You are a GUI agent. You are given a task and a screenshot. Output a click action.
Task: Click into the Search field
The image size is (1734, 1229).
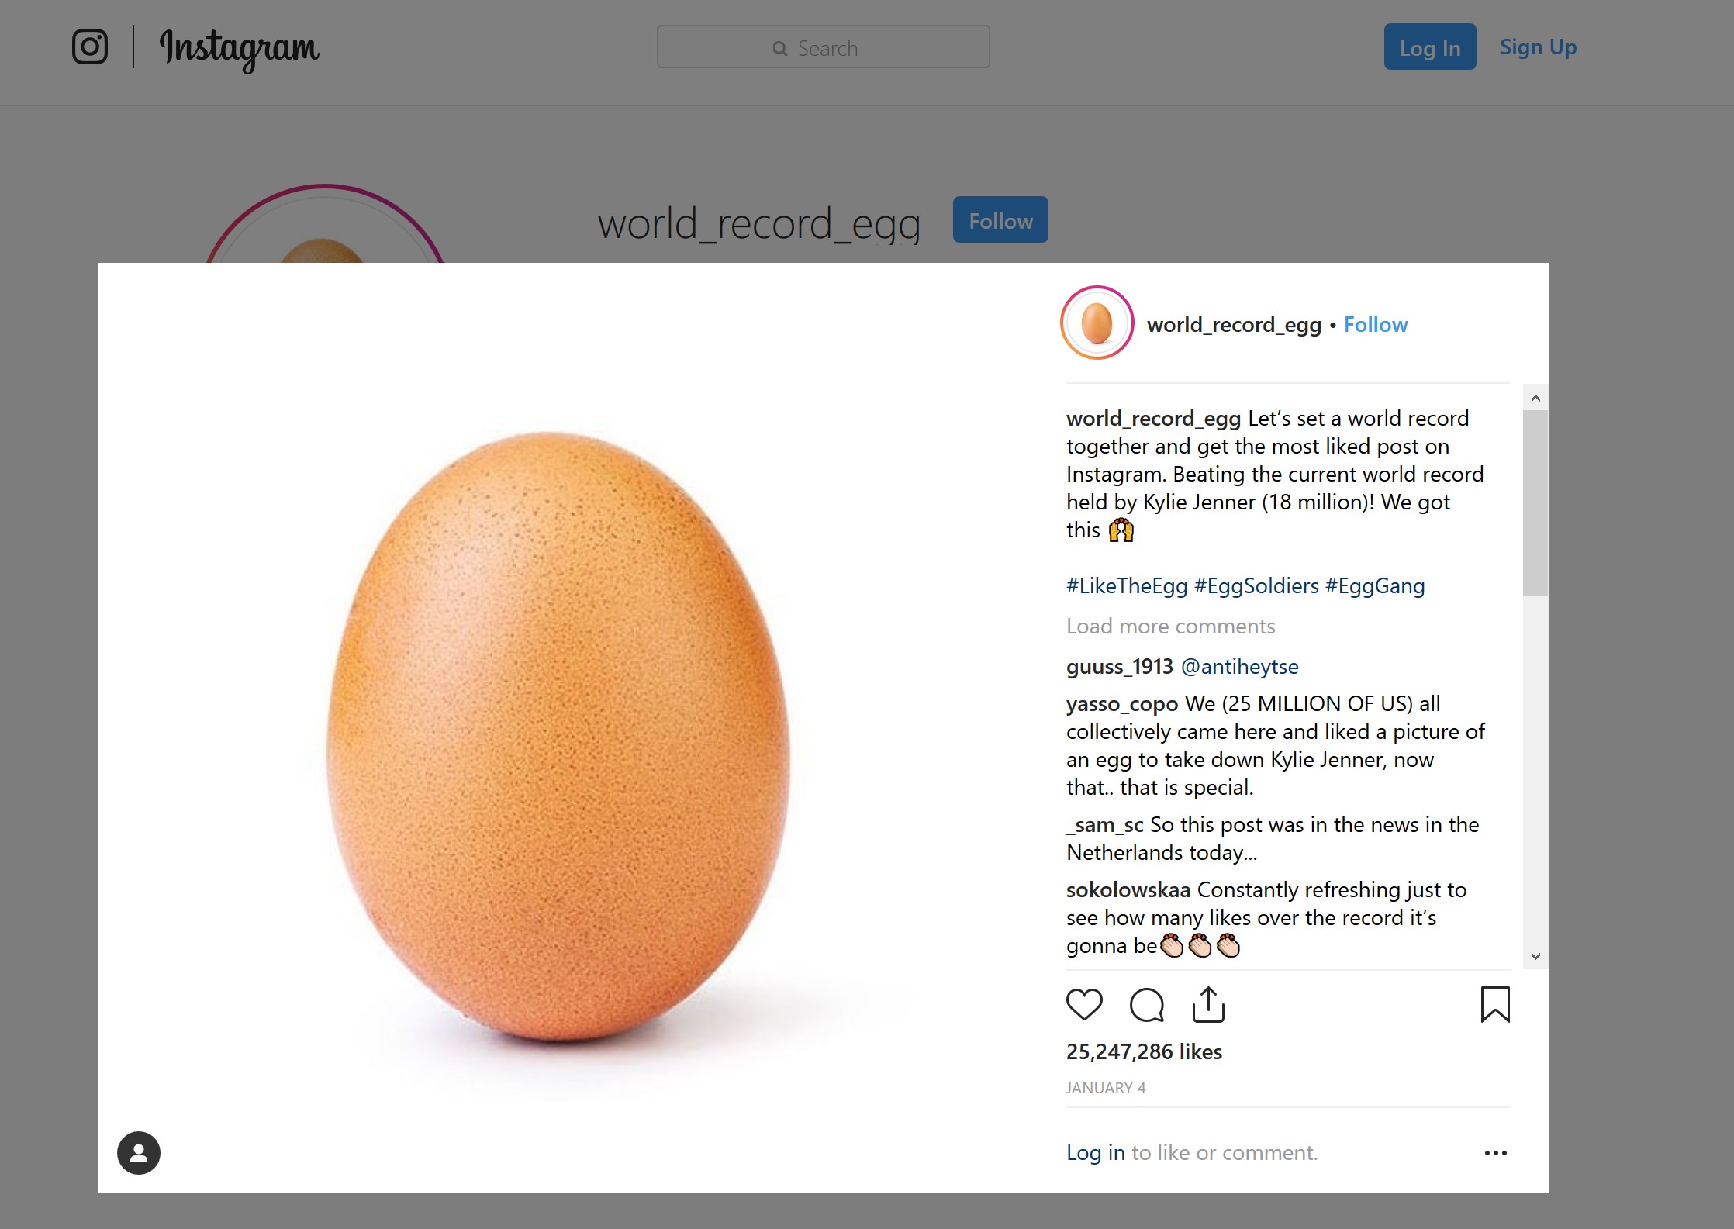tap(823, 48)
